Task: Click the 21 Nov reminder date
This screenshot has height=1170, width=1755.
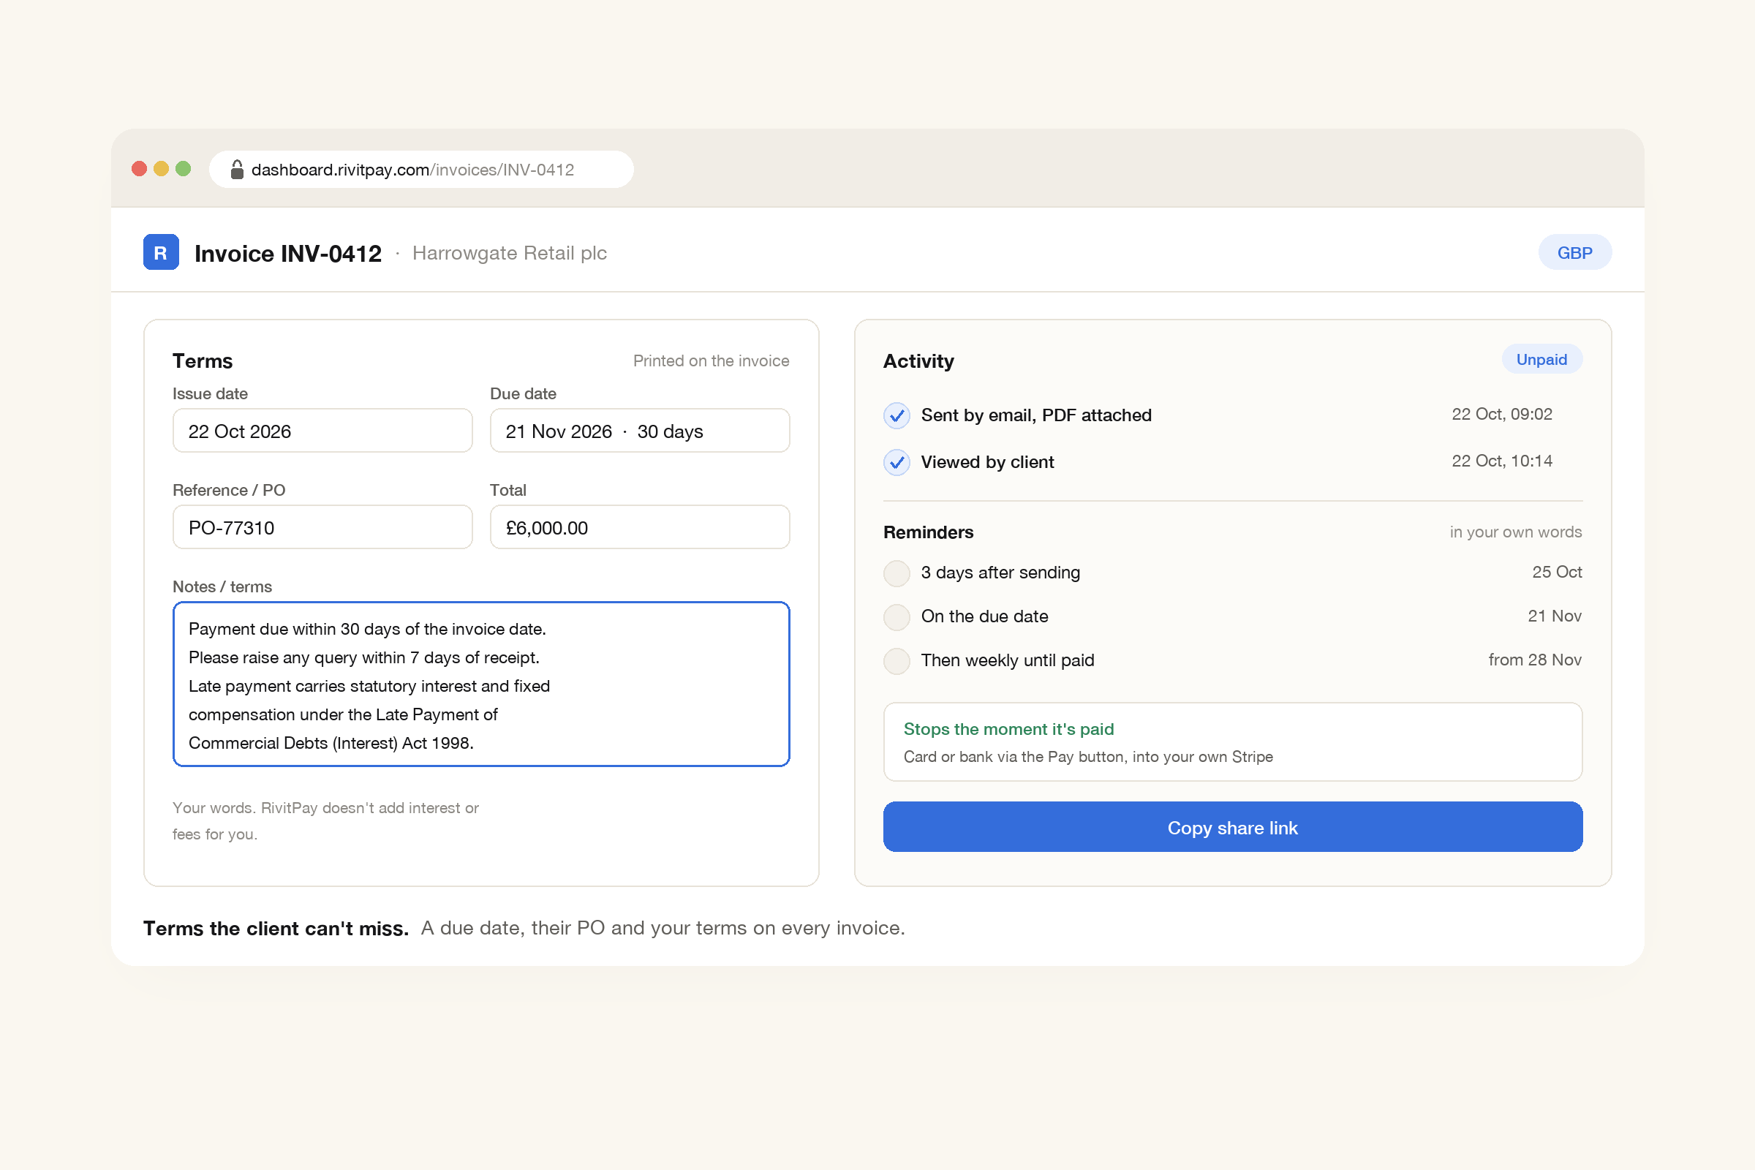Action: pyautogui.click(x=1555, y=616)
